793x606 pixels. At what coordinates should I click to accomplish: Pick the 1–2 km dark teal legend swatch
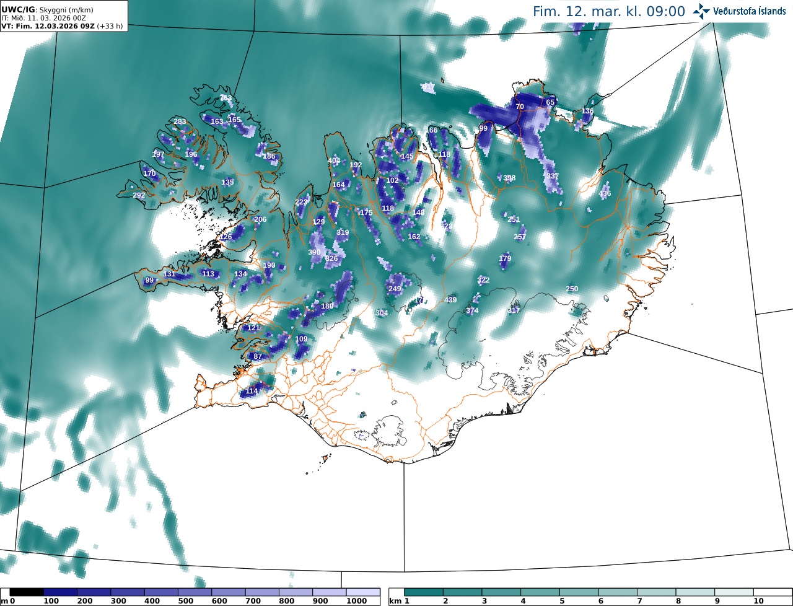coord(424,593)
